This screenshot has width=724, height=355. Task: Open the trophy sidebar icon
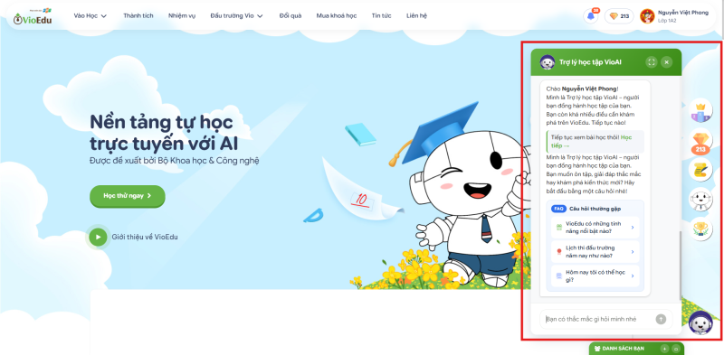tap(700, 229)
